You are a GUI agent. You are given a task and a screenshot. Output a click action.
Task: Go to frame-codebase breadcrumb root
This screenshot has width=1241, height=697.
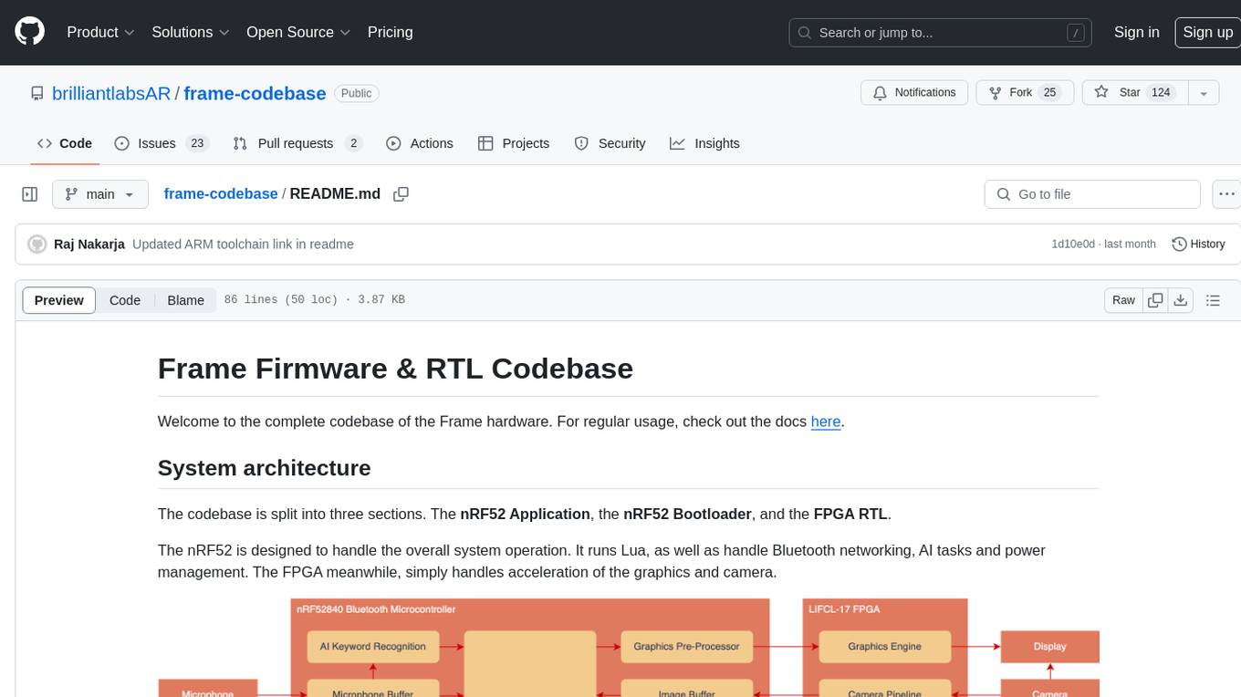point(220,194)
